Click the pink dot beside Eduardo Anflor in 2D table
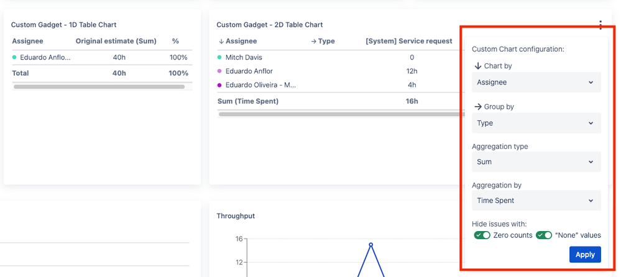621x277 pixels. [x=219, y=71]
